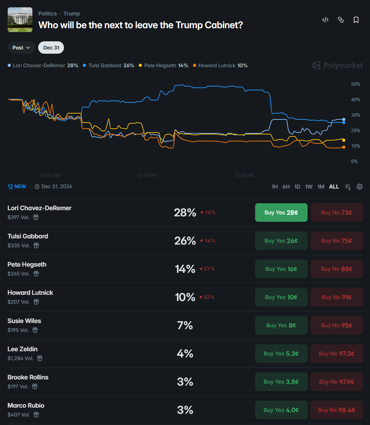Select the 1H chart range

(x=274, y=187)
